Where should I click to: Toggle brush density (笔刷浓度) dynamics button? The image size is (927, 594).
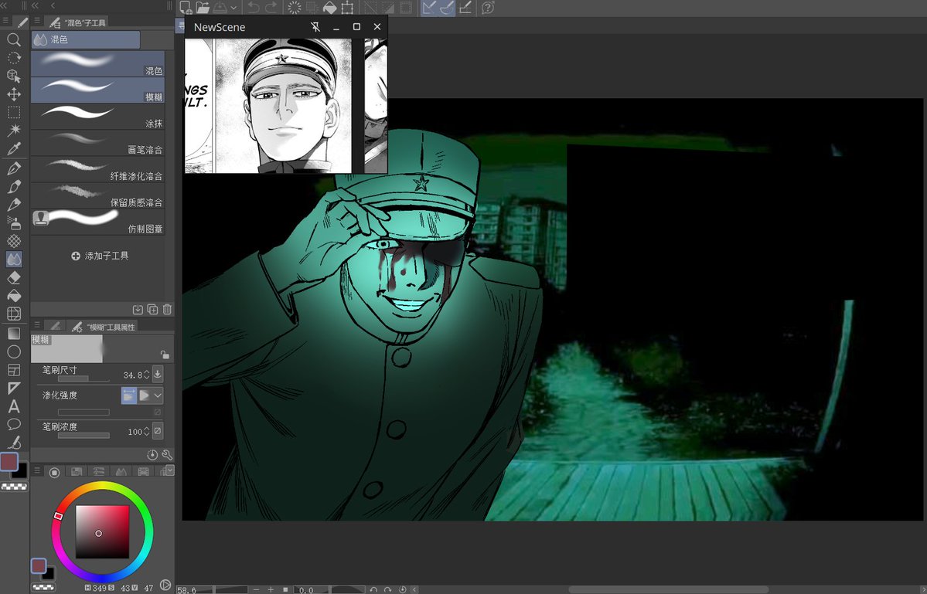click(158, 431)
